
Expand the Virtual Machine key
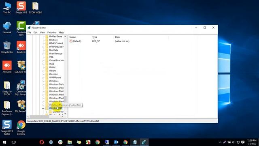43,60
